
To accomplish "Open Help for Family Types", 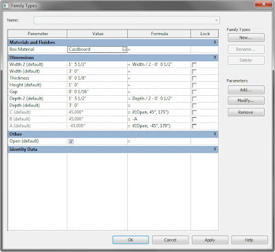I will [x=250, y=240].
